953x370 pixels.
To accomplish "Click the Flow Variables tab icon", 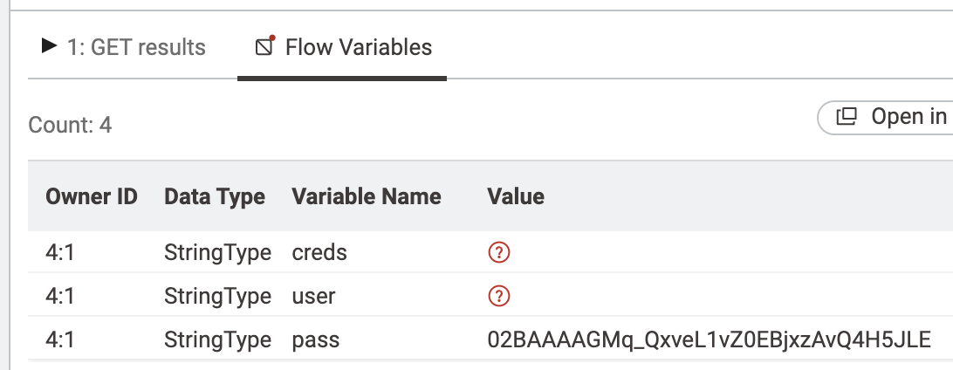I will 264,45.
